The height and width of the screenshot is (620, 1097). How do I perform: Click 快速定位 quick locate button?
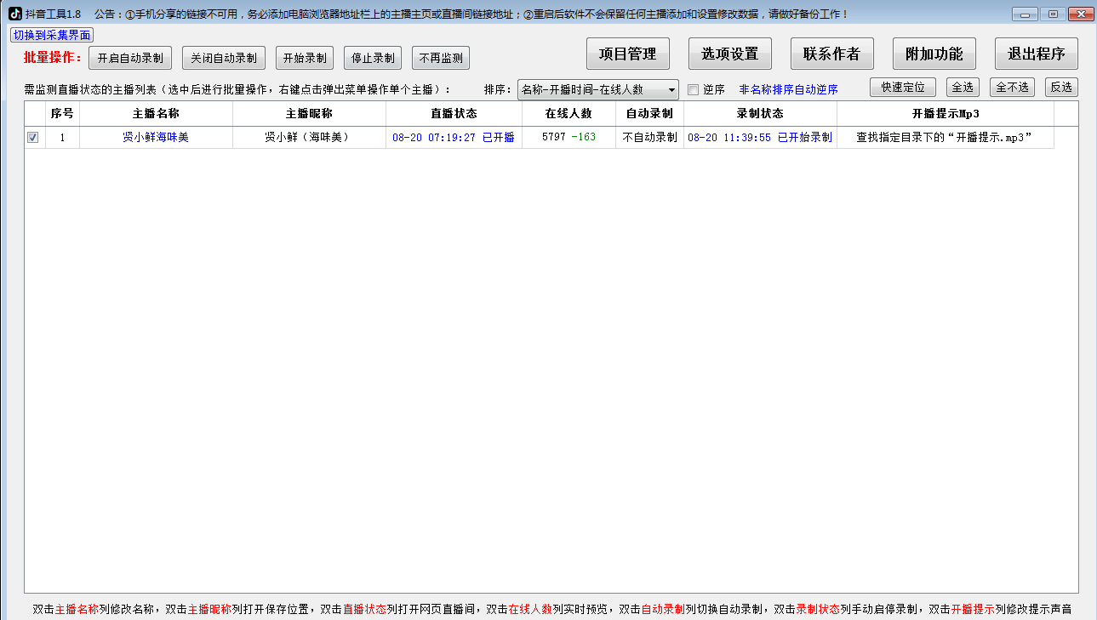coord(903,87)
